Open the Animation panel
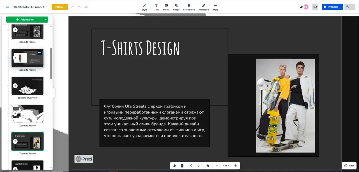Viewport: 359px width, 172px height. [204, 7]
